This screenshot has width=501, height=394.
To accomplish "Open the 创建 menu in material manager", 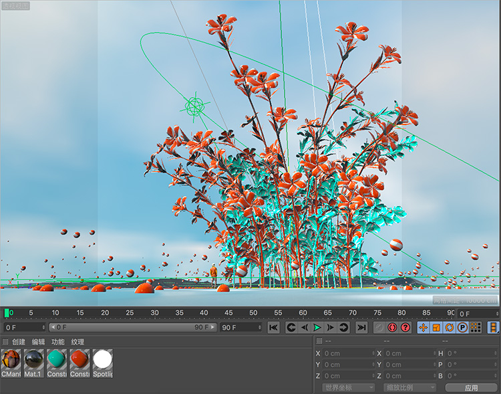I will (19, 342).
